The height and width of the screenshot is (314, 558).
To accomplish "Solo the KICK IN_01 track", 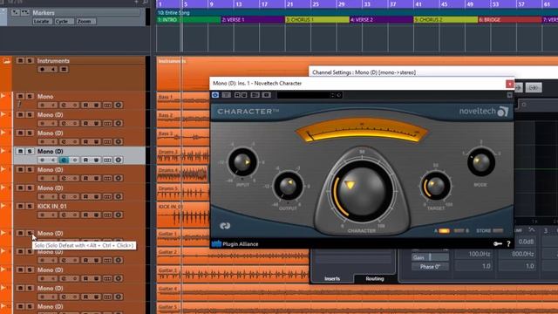I will coord(30,206).
